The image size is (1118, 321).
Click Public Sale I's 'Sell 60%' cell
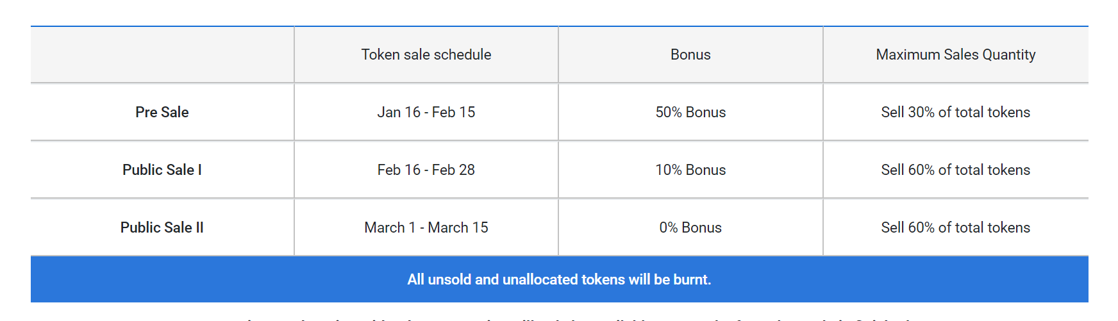955,170
